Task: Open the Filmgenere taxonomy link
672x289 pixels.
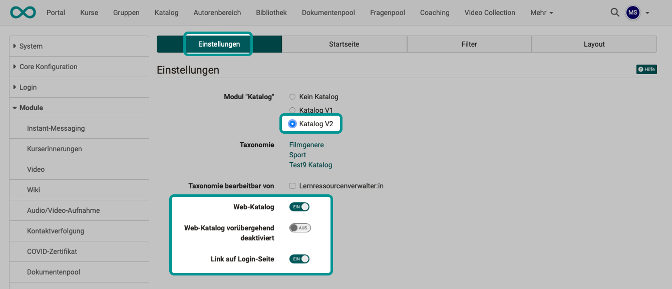Action: pyautogui.click(x=306, y=144)
